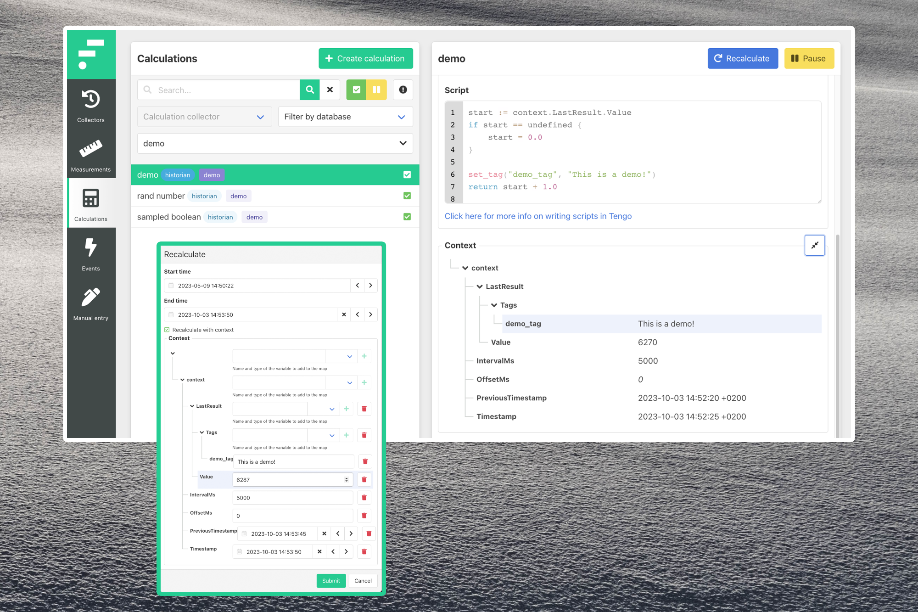Click the IntervalMs field showing 5000
This screenshot has height=612, width=918.
293,497
